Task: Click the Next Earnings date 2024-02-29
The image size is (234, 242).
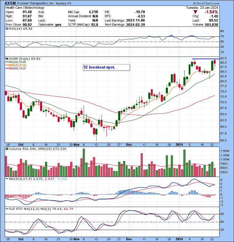Action: [x=135, y=25]
